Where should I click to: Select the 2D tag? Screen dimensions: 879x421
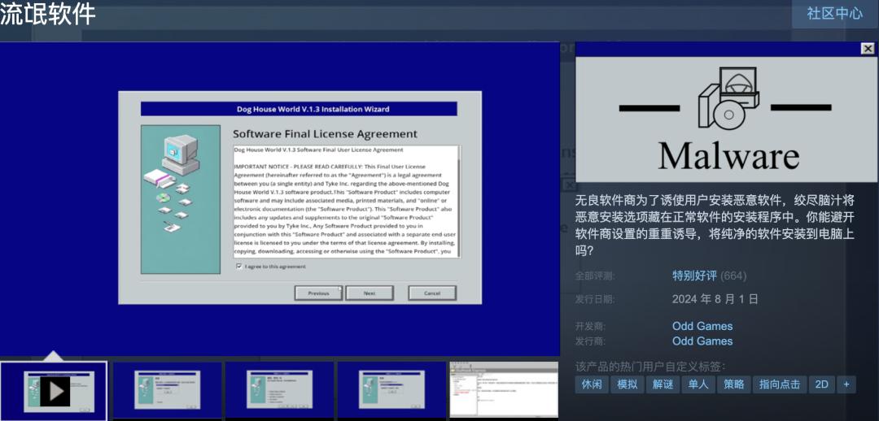click(x=822, y=384)
